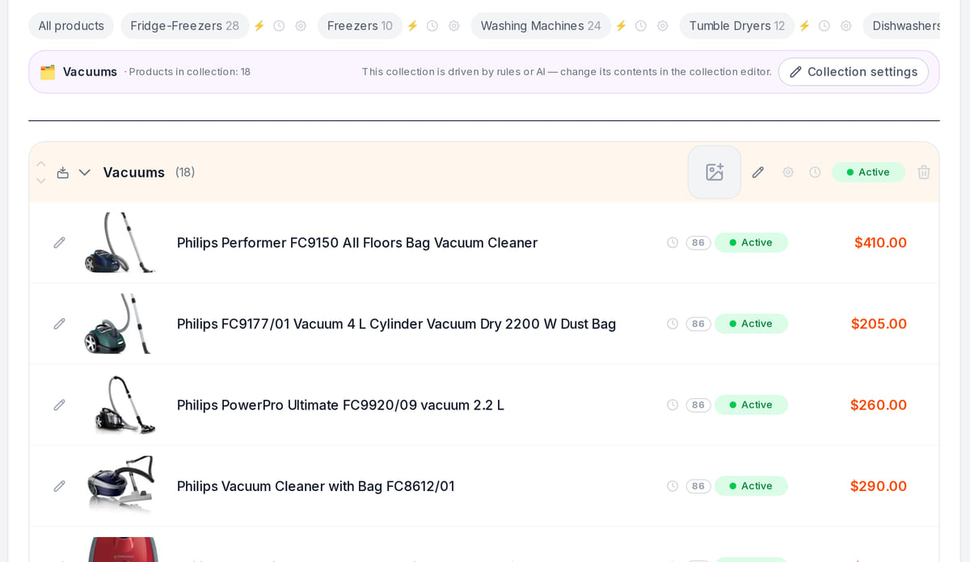Click the clock icon next to Freezers tab
Image resolution: width=970 pixels, height=562 pixels.
point(432,26)
